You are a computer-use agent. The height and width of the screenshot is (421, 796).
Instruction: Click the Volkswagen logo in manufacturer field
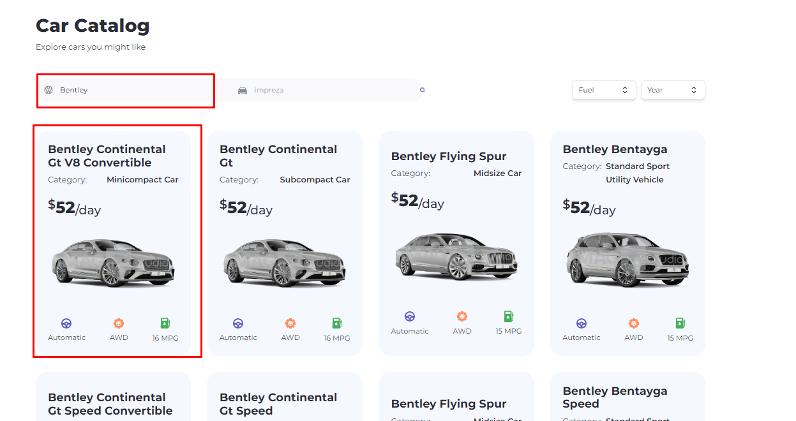49,90
